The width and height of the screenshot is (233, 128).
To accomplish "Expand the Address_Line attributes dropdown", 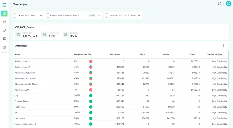I will pos(99,15).
